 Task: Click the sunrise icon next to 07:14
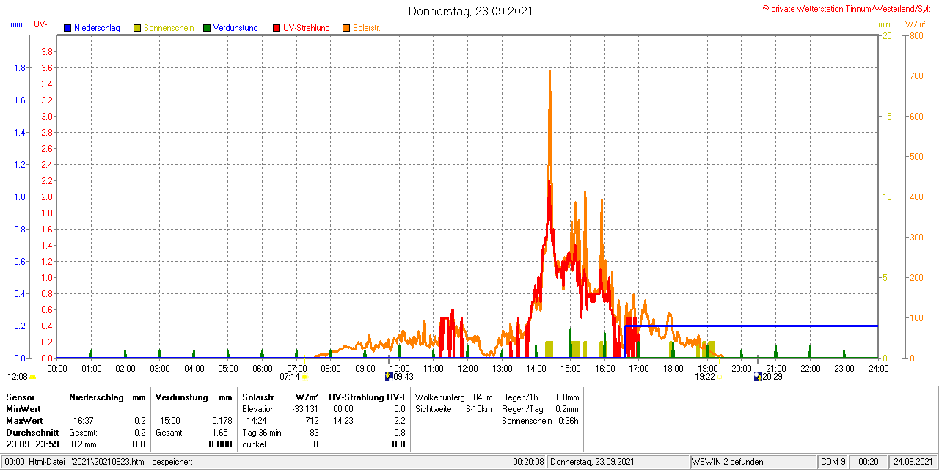pos(304,377)
